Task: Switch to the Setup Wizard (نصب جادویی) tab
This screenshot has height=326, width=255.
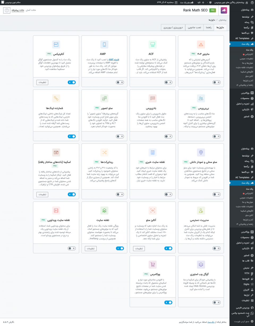Action: (x=195, y=28)
